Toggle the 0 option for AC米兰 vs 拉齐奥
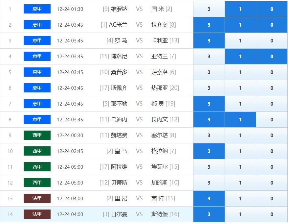The height and width of the screenshot is (223, 288). (x=272, y=25)
